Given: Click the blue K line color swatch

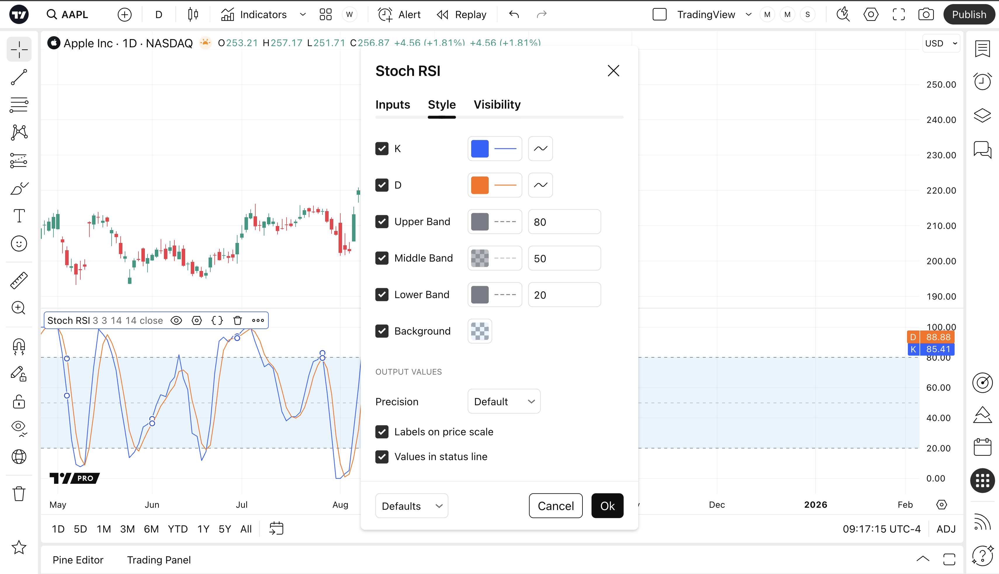Looking at the screenshot, I should 480,149.
